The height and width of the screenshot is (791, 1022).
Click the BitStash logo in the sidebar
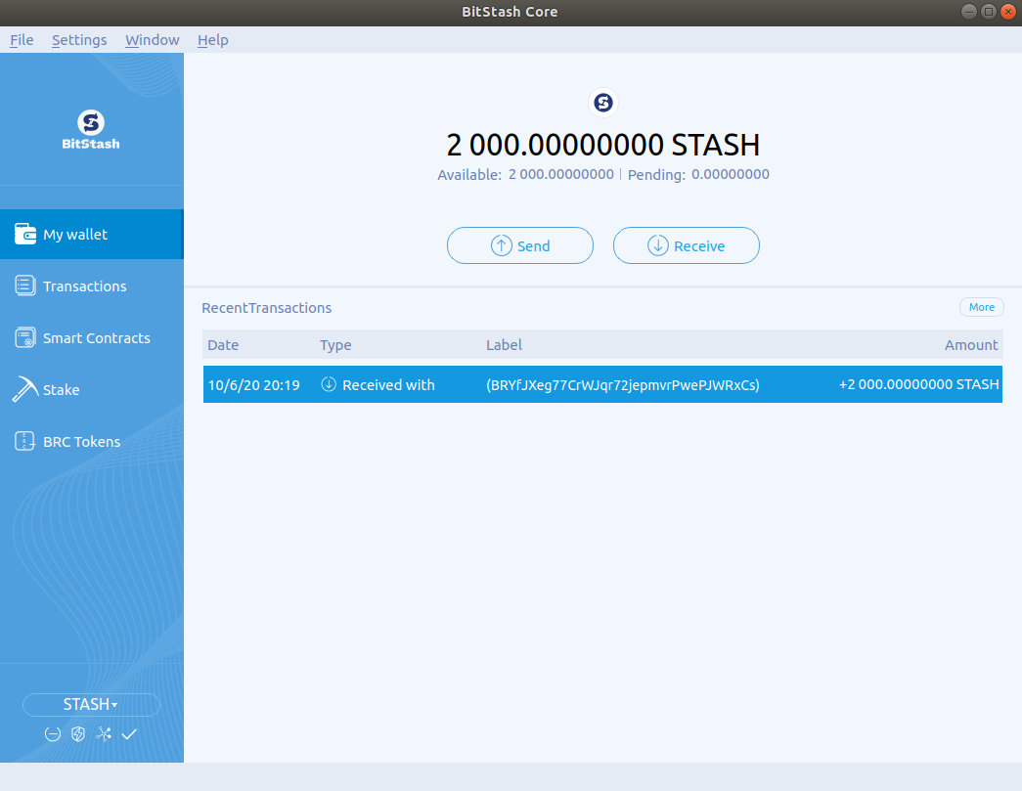[x=91, y=130]
